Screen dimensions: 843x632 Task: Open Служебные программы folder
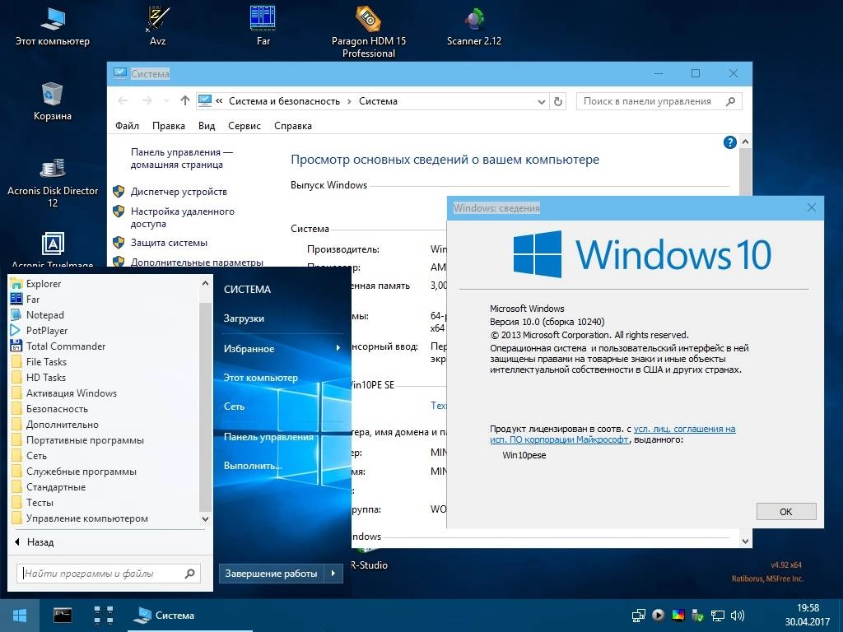tap(105, 472)
